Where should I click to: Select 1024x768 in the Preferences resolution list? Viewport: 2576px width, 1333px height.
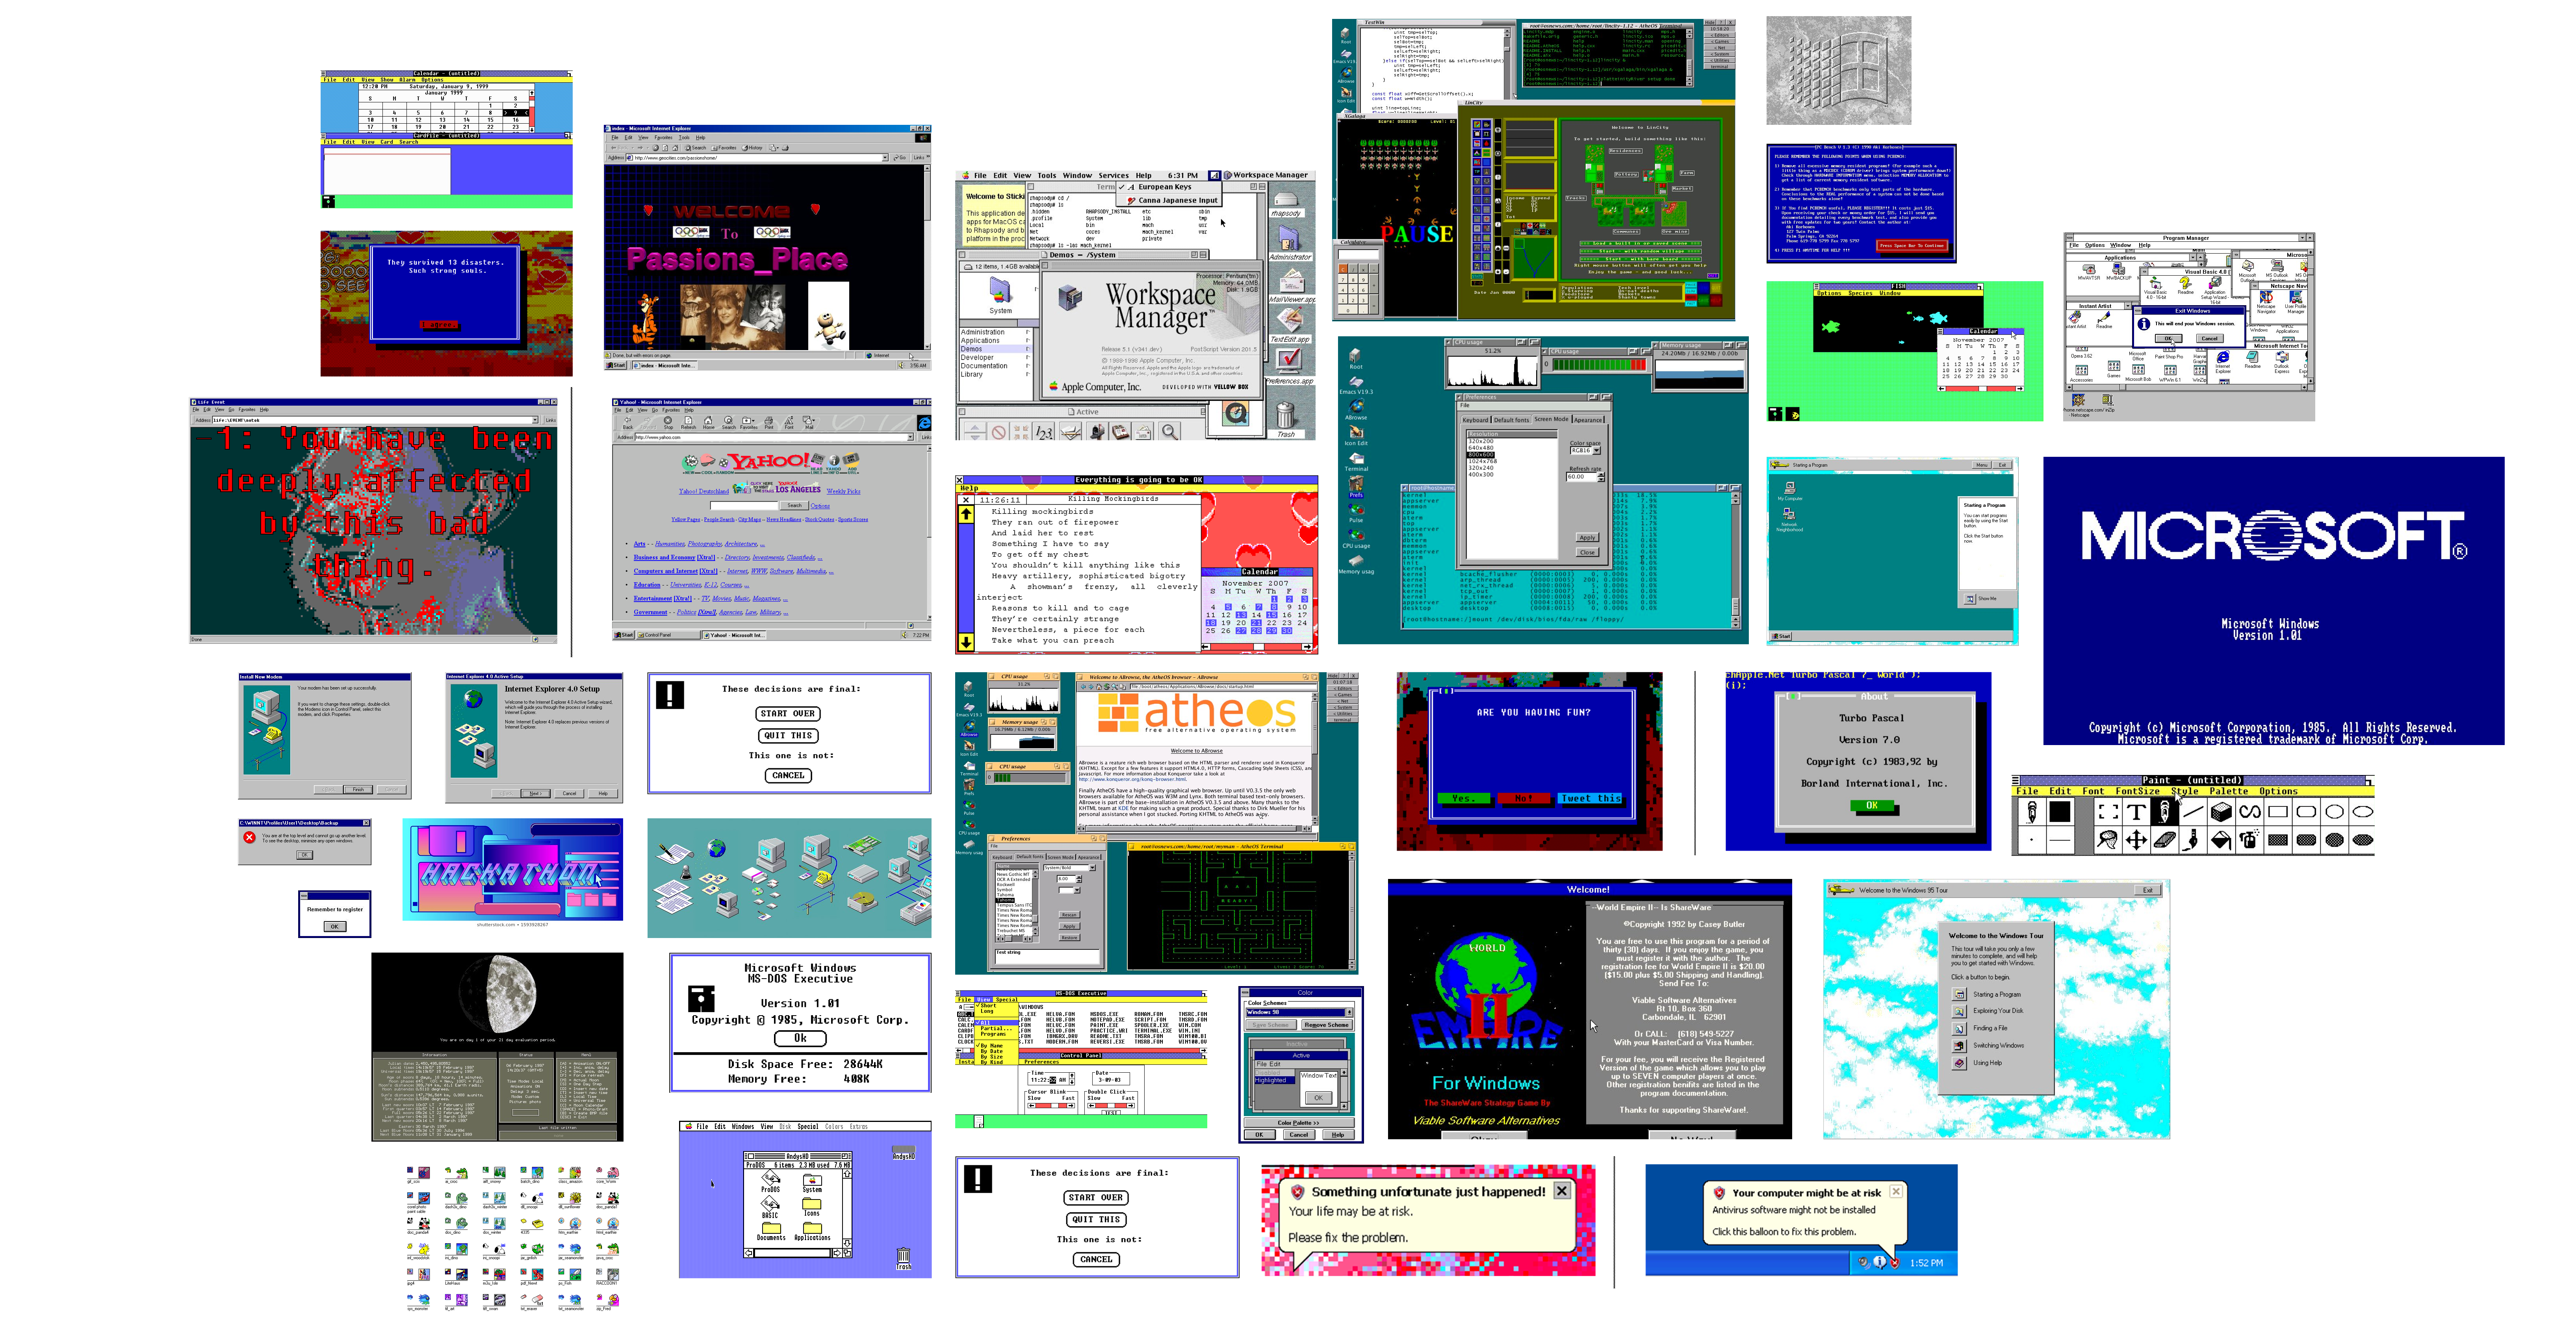(1482, 461)
